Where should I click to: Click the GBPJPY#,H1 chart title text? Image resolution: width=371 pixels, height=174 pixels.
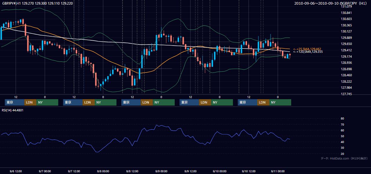(37, 3)
